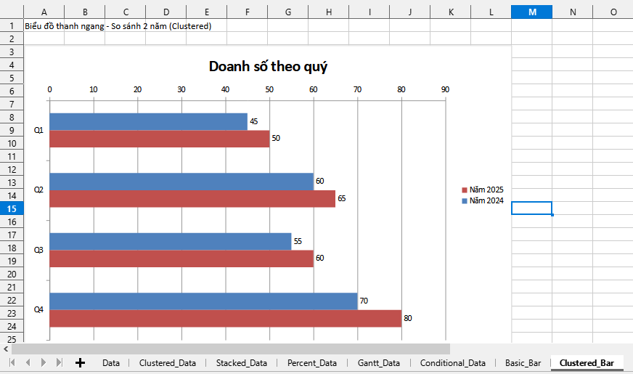633x374 pixels.
Task: Click the Năm 2025 red legend swatch
Action: click(465, 190)
